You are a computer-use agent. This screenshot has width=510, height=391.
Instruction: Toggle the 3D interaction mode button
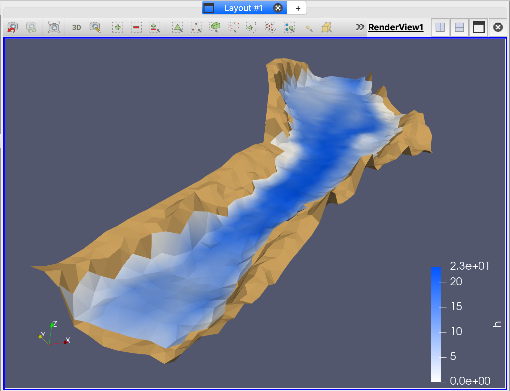click(76, 27)
